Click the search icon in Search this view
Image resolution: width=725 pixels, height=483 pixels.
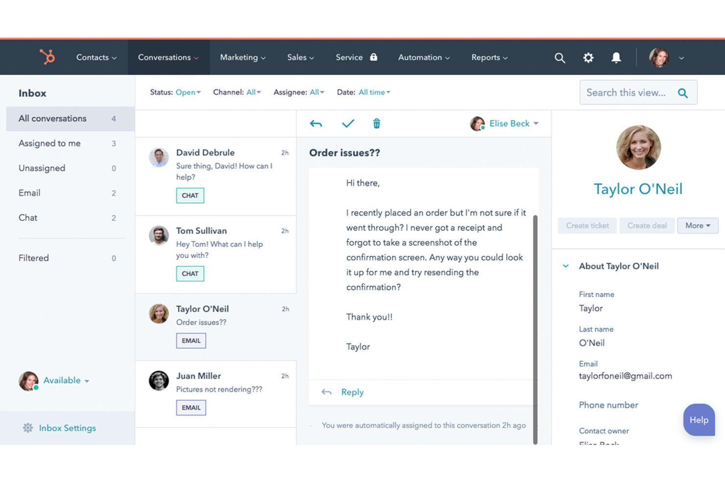[x=683, y=93]
